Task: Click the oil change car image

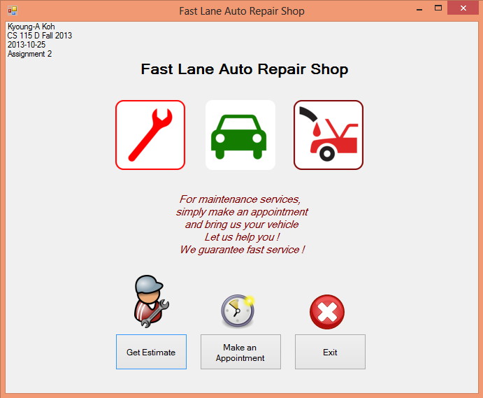Action: pyautogui.click(x=329, y=135)
